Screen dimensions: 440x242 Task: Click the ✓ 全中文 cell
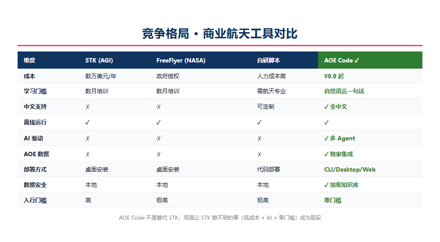pos(336,106)
